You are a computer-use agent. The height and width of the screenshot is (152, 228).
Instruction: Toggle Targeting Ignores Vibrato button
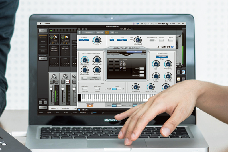point(85,78)
